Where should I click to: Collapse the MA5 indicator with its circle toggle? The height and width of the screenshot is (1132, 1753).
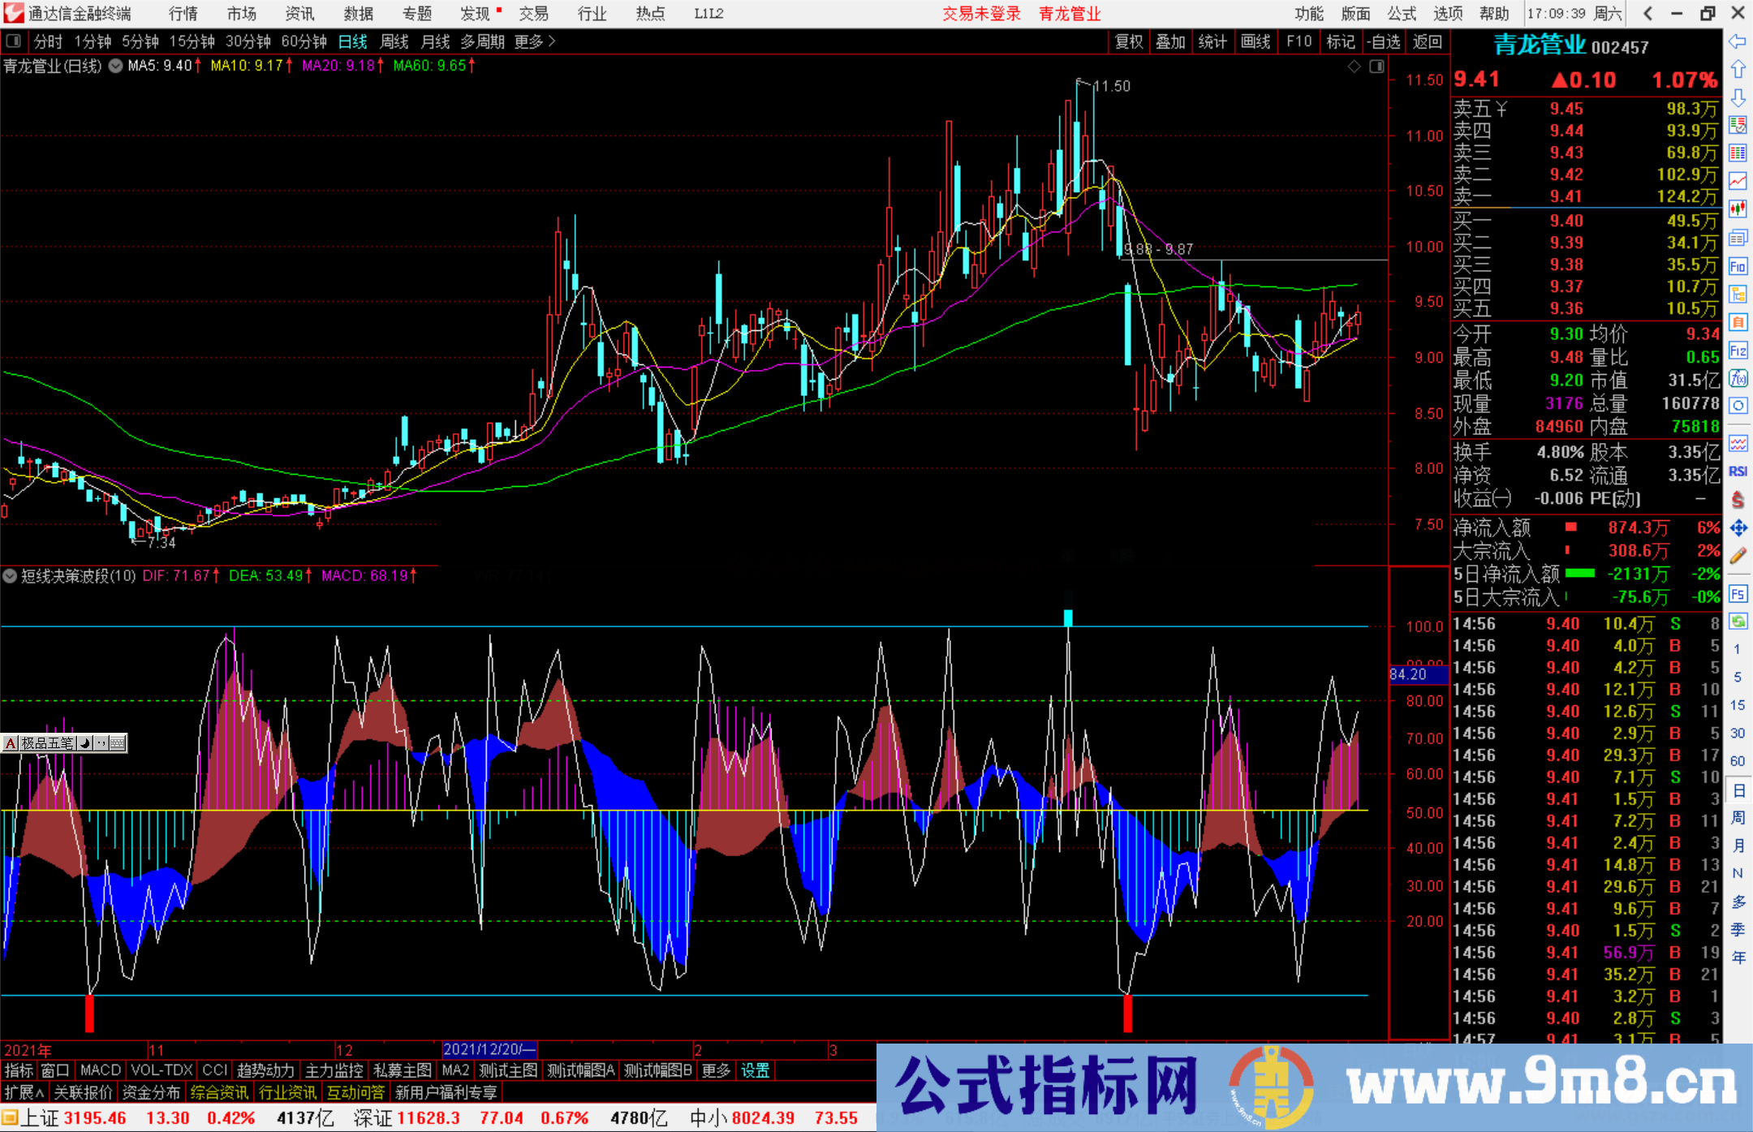pos(115,67)
